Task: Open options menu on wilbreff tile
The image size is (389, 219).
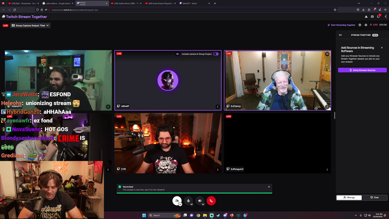Action: tap(218, 106)
